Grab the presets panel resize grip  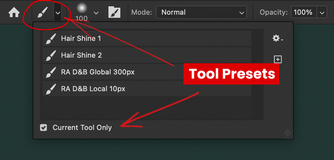point(288,133)
